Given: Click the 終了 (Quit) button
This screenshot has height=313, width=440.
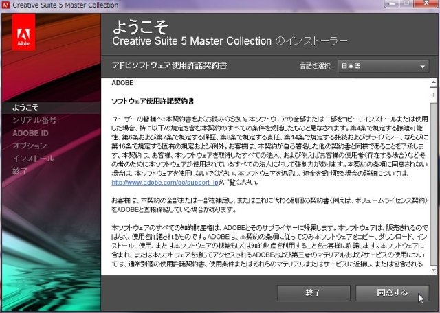Looking at the screenshot, I should pyautogui.click(x=313, y=293).
